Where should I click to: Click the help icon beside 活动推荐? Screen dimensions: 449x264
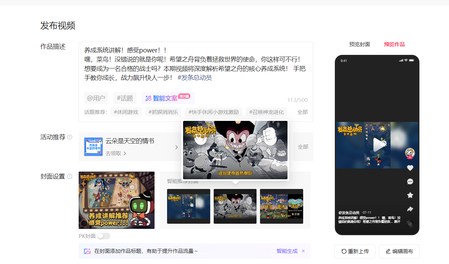pos(70,137)
